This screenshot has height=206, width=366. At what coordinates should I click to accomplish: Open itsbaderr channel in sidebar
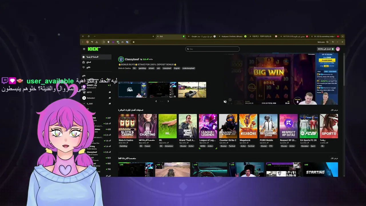click(x=96, y=98)
